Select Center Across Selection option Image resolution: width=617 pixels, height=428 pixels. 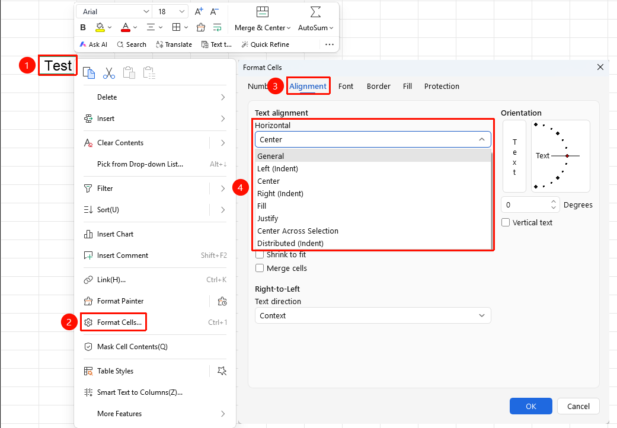point(373,231)
